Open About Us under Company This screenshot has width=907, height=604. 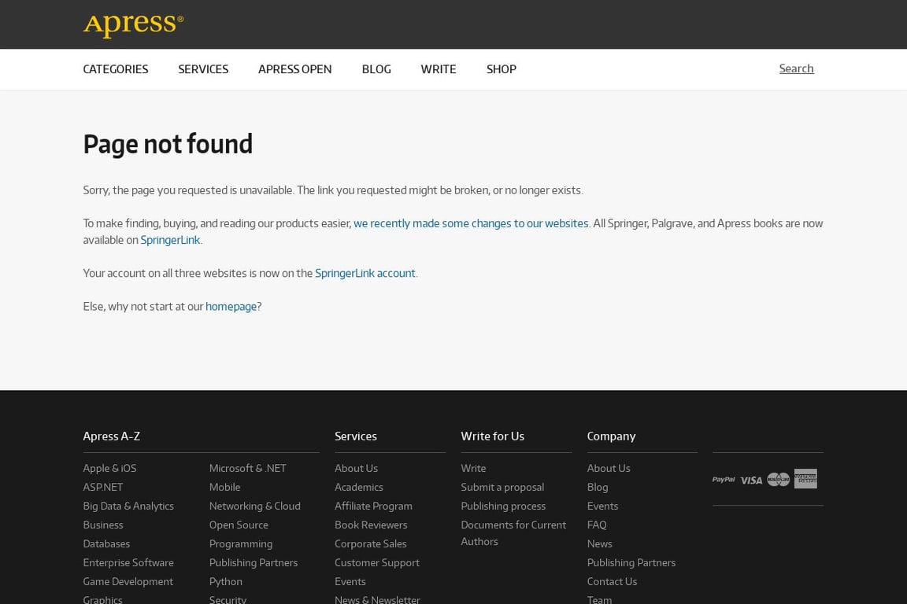609,468
